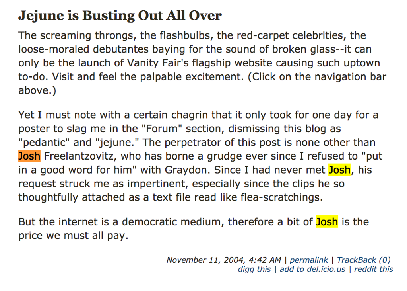Image resolution: width=407 pixels, height=291 pixels.
Task: Click the Jejune is Busting Out All Over title
Action: coord(120,16)
